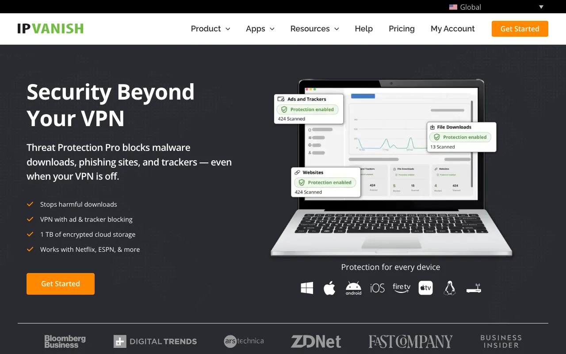
Task: Select the router icon
Action: [474, 289]
